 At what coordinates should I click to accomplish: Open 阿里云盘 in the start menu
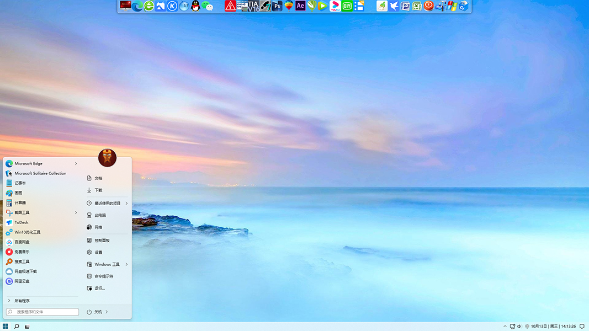click(x=22, y=281)
